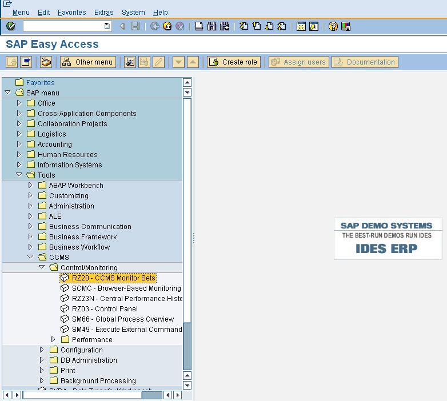This screenshot has height=401, width=447.
Task: Click the Assign users button
Action: [x=299, y=62]
